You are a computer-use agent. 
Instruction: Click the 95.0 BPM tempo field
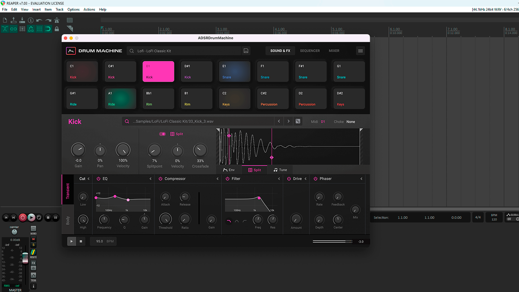click(103, 241)
